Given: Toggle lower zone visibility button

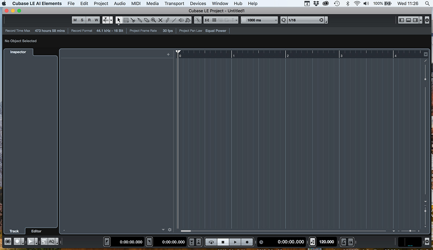Looking at the screenshot, I should pos(408,20).
